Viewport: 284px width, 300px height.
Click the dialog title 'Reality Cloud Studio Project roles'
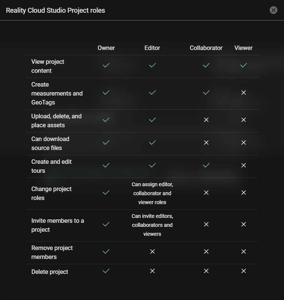[x=55, y=10]
